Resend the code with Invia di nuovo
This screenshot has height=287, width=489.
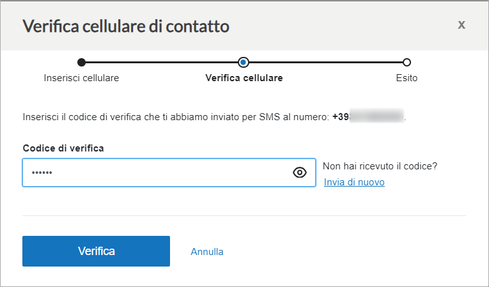354,182
